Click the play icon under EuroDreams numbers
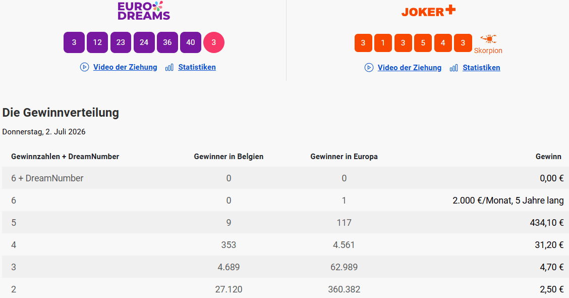Image resolution: width=569 pixels, height=298 pixels. [x=85, y=67]
